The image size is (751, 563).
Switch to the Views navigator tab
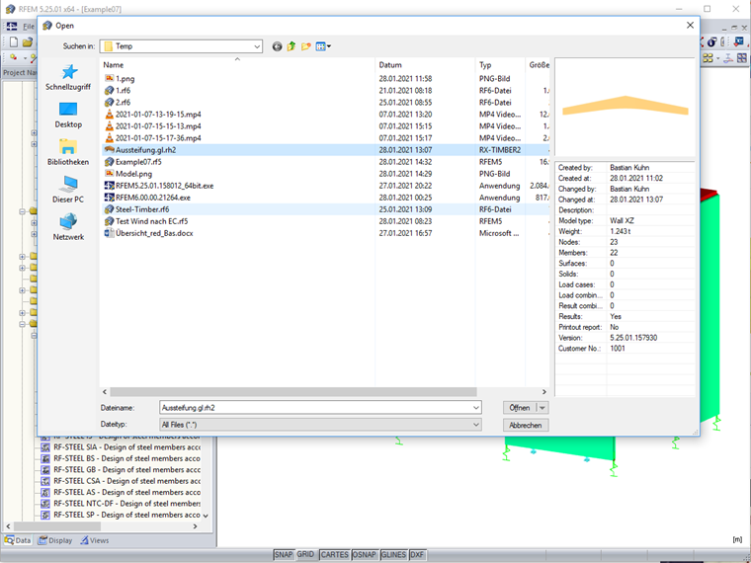[94, 540]
